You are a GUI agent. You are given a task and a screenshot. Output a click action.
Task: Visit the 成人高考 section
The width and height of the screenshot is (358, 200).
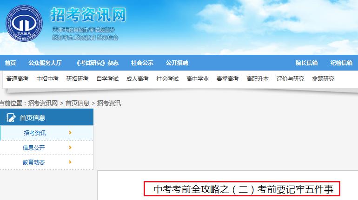tap(138, 79)
